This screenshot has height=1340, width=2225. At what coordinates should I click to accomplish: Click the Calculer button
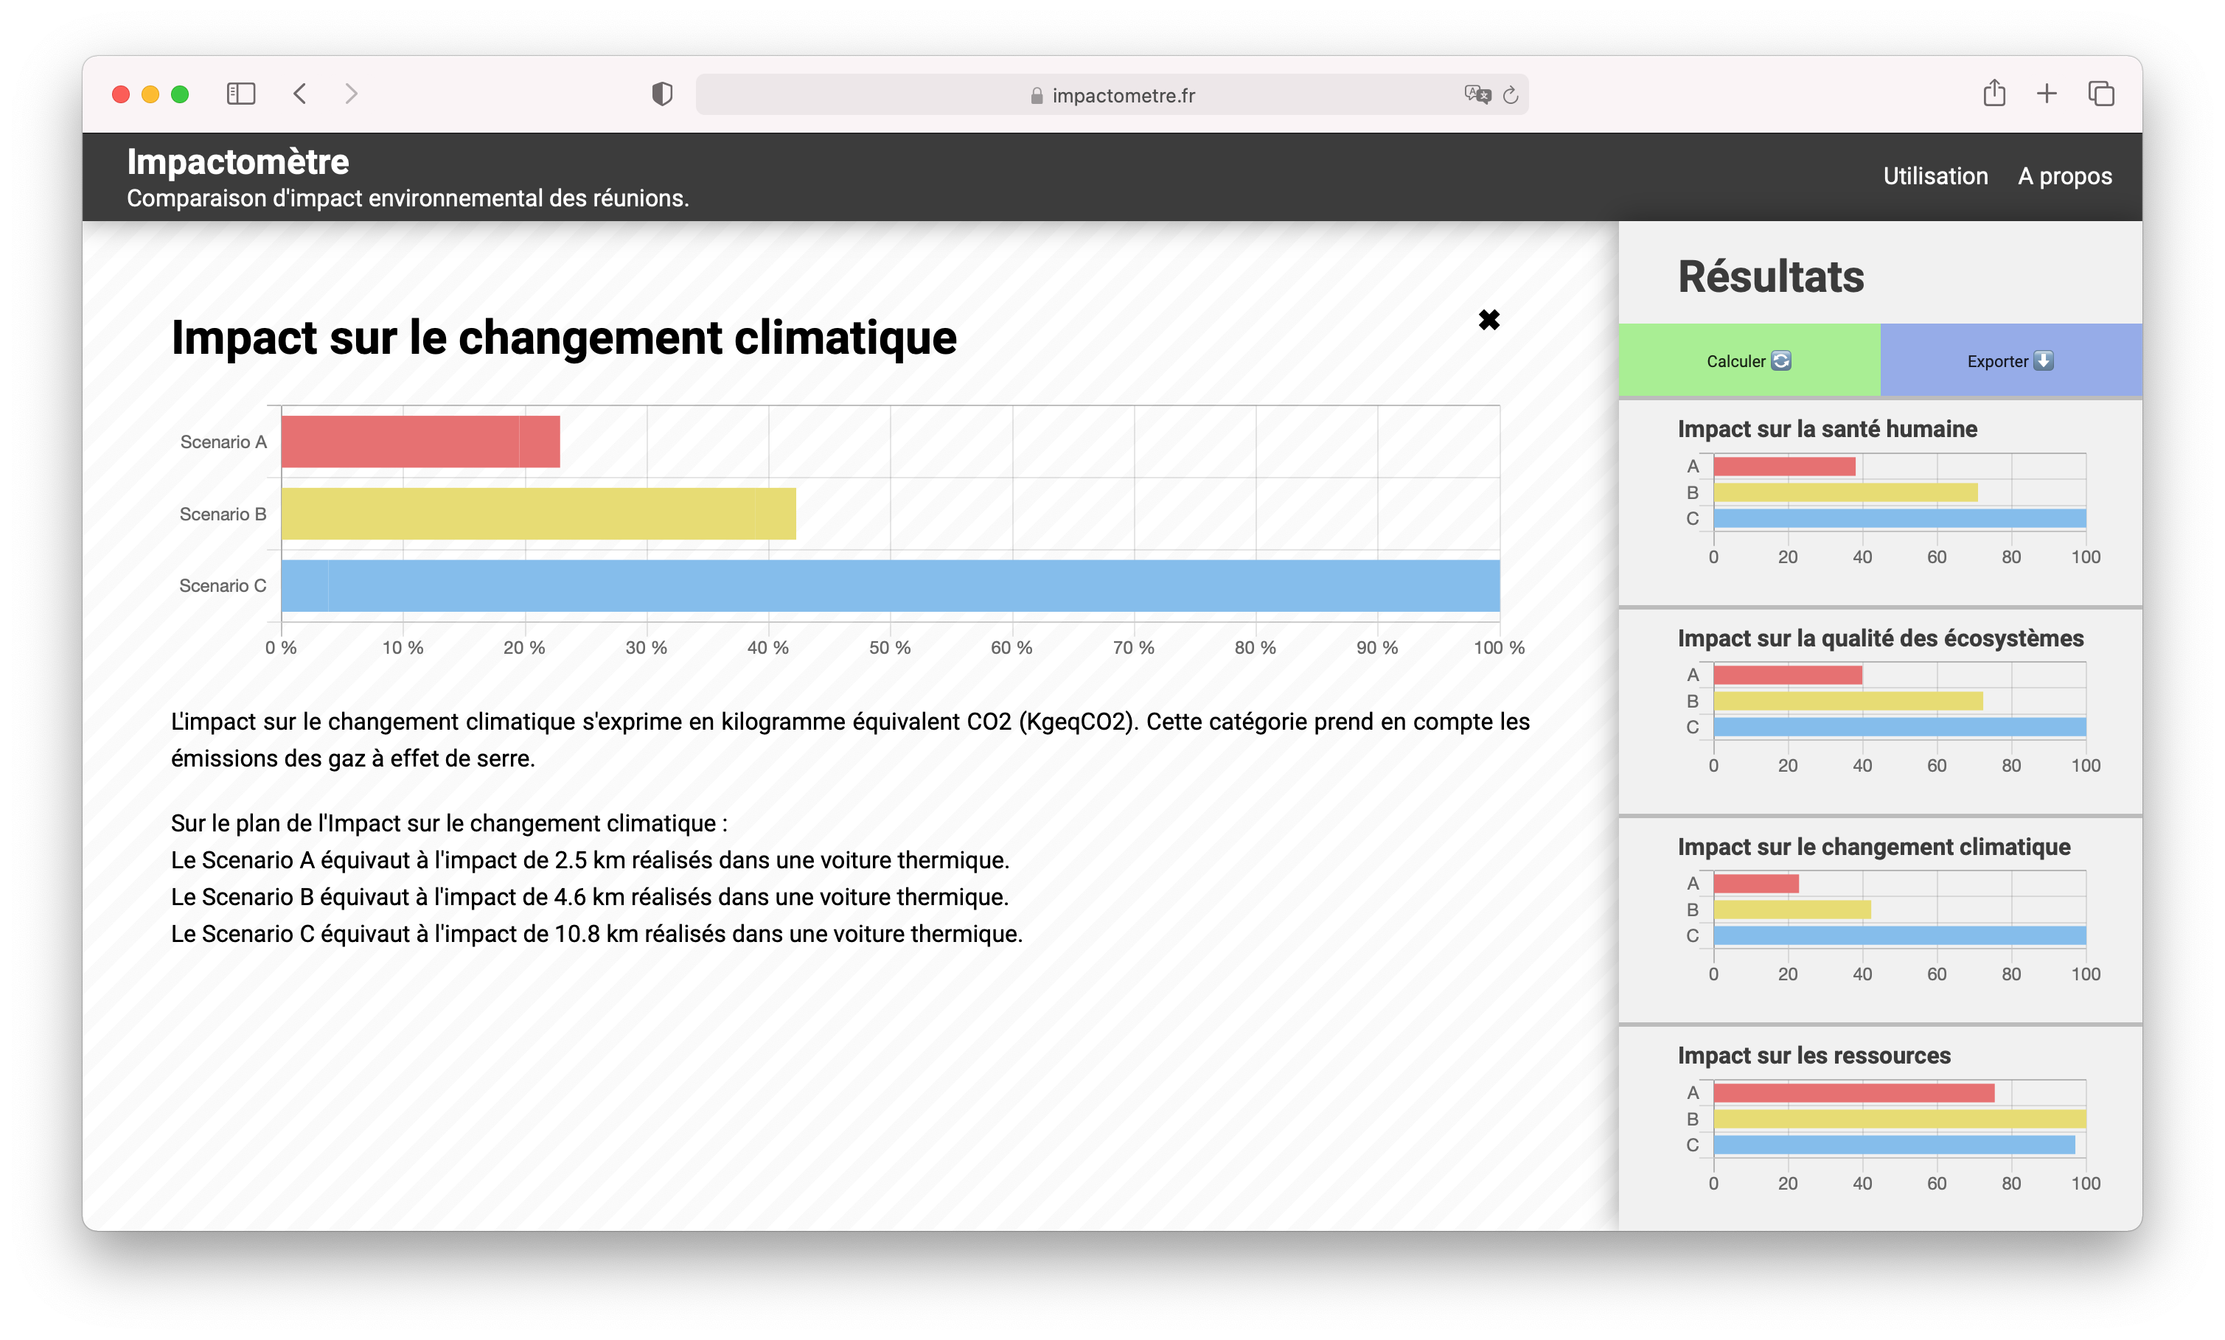(1748, 361)
